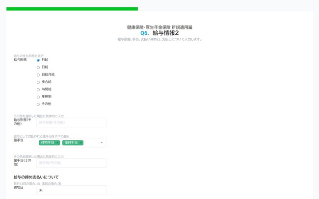This screenshot has width=319, height=199.
Task: Click the 月給 label text
Action: coord(45,60)
